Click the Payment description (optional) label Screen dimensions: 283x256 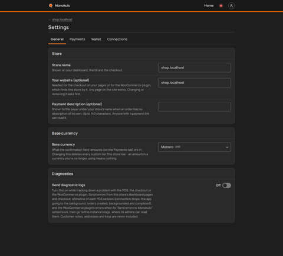pyautogui.click(x=77, y=104)
